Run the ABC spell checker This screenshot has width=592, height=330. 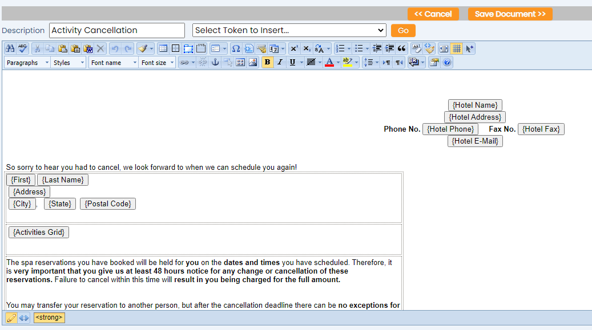click(x=23, y=48)
